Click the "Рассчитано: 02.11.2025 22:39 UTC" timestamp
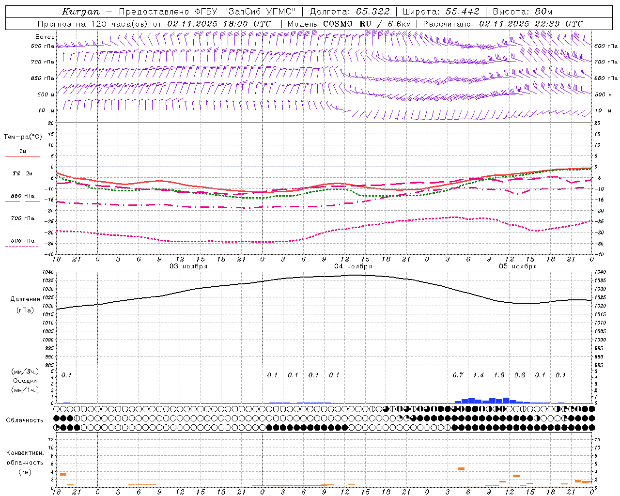Image resolution: width=620 pixels, height=496 pixels. tap(503, 24)
